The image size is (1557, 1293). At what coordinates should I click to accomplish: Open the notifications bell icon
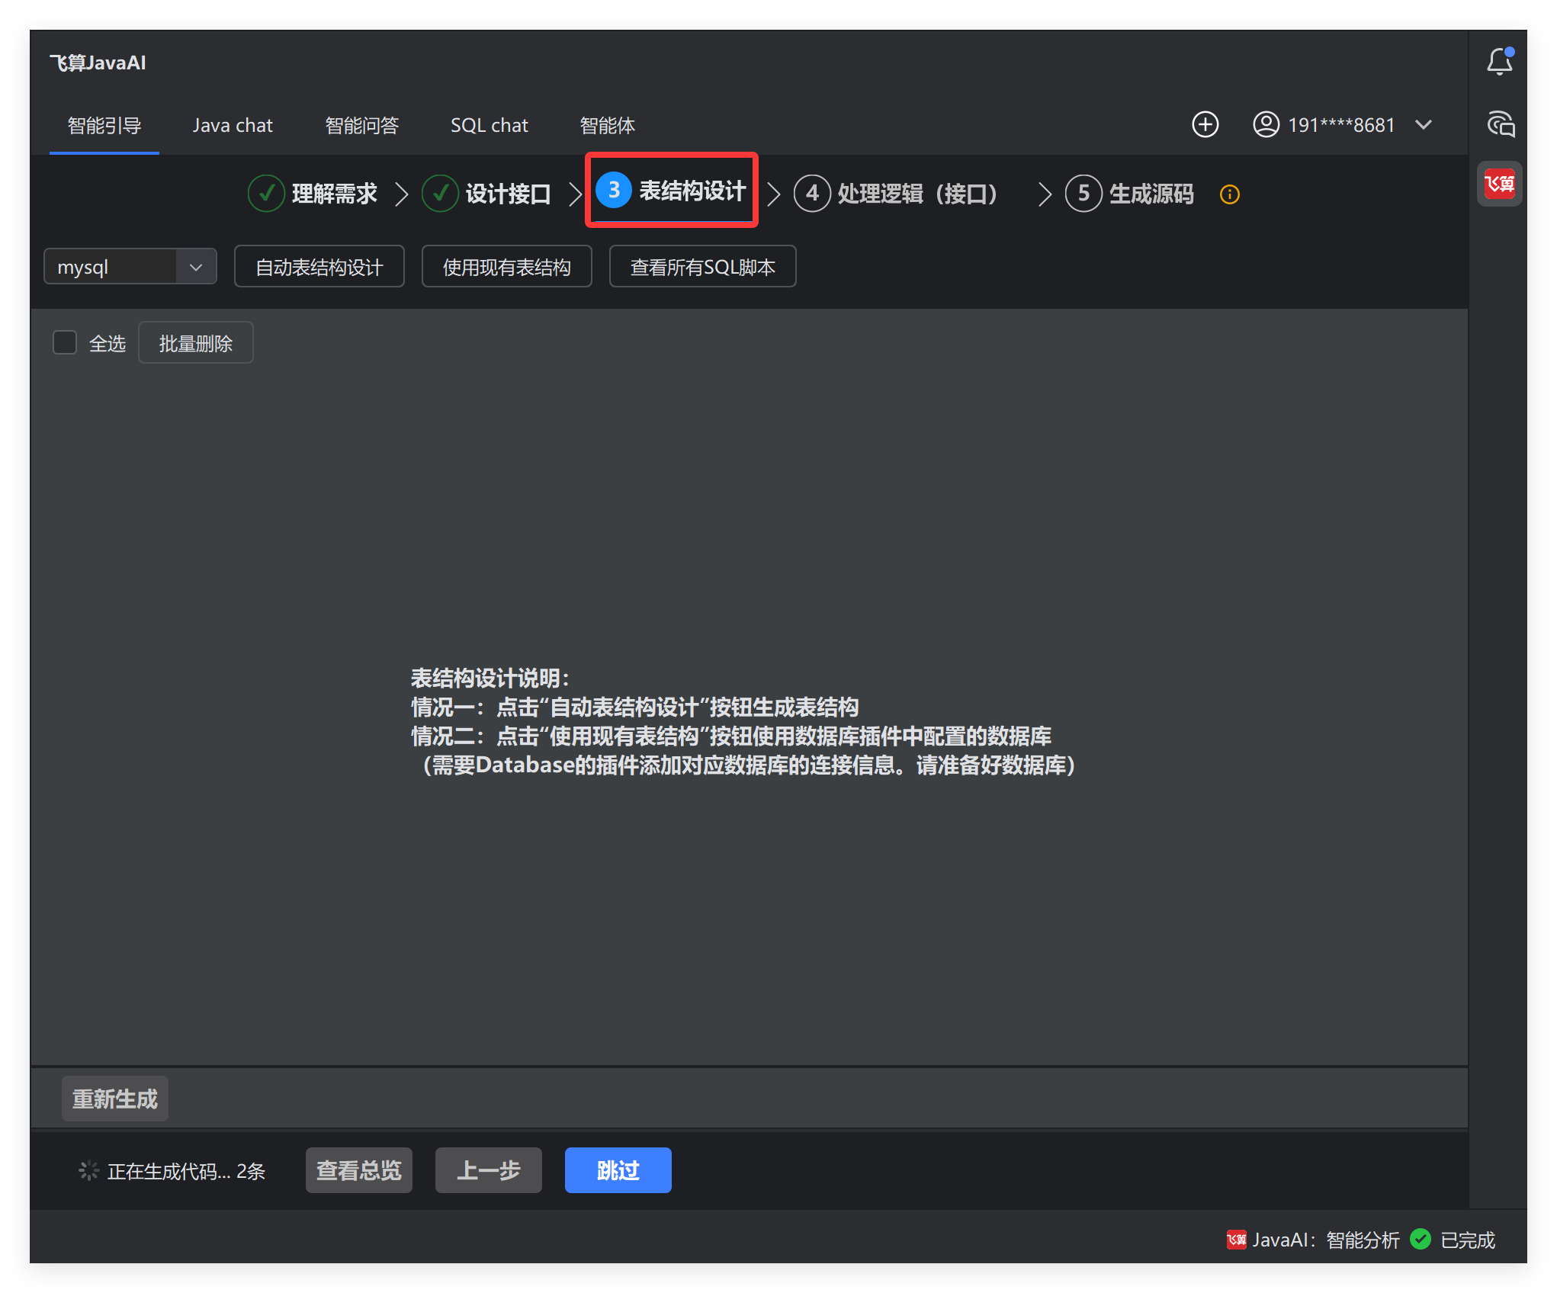1499,62
